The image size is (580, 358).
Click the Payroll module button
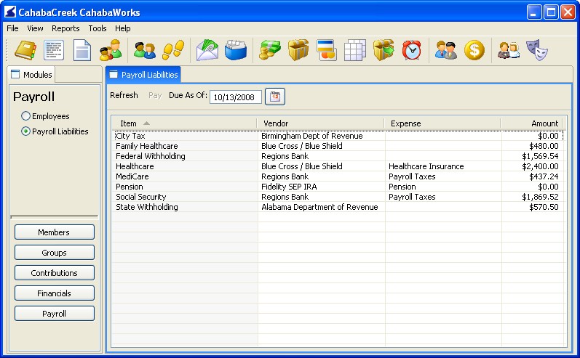(x=55, y=314)
